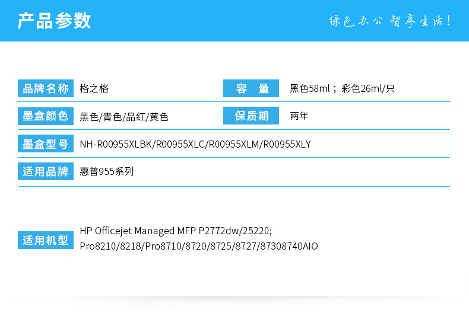Select the 适用机型 label
Screen dimensions: 469x332
point(46,240)
